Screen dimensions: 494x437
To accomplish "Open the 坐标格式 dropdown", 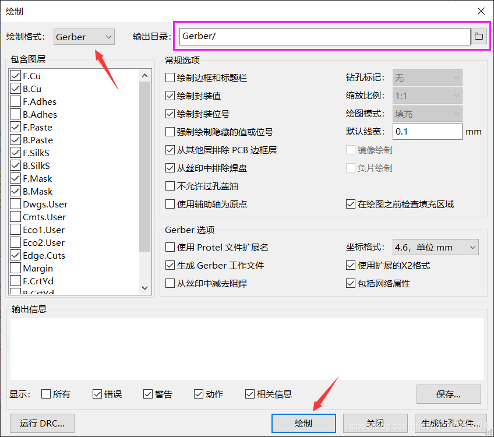I will tap(435, 247).
